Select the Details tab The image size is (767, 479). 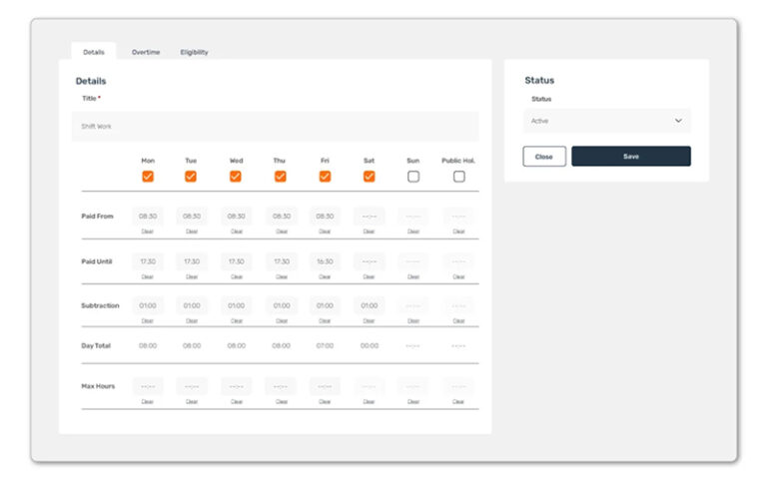94,52
